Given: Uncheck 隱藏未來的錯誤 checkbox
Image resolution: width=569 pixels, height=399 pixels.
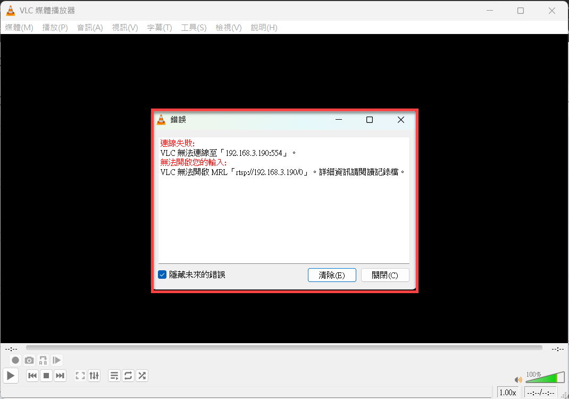Looking at the screenshot, I should pyautogui.click(x=162, y=275).
